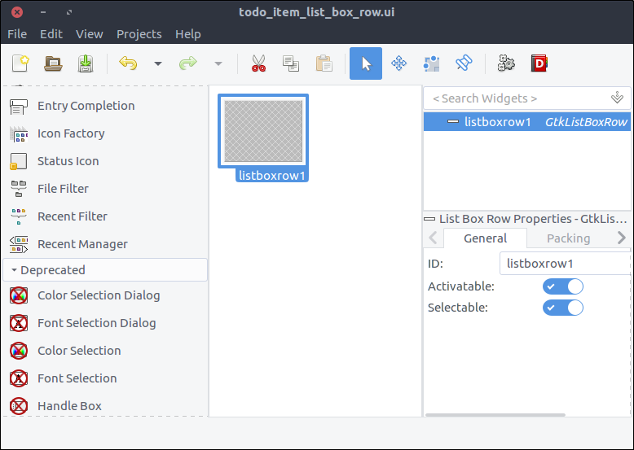Select Entry Completion from widget palette
Image resolution: width=634 pixels, height=450 pixels.
(x=86, y=106)
